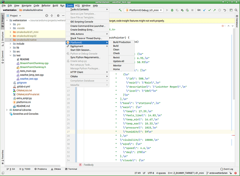240x176 pixels.
Task: Show Git history clock icon
Action: click(220, 10)
